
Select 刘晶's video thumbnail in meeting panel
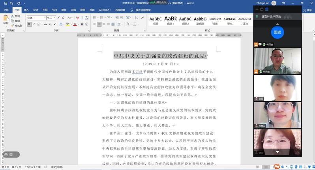click(277, 88)
